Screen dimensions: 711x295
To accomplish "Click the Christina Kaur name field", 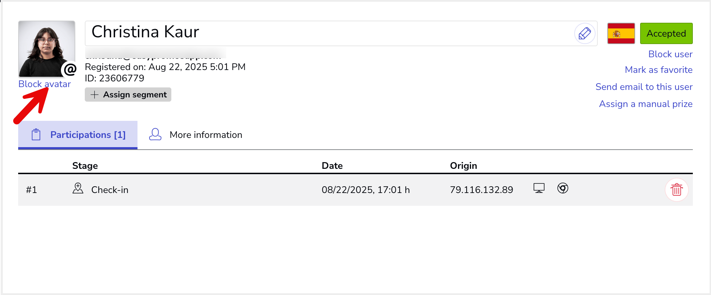I will point(341,33).
